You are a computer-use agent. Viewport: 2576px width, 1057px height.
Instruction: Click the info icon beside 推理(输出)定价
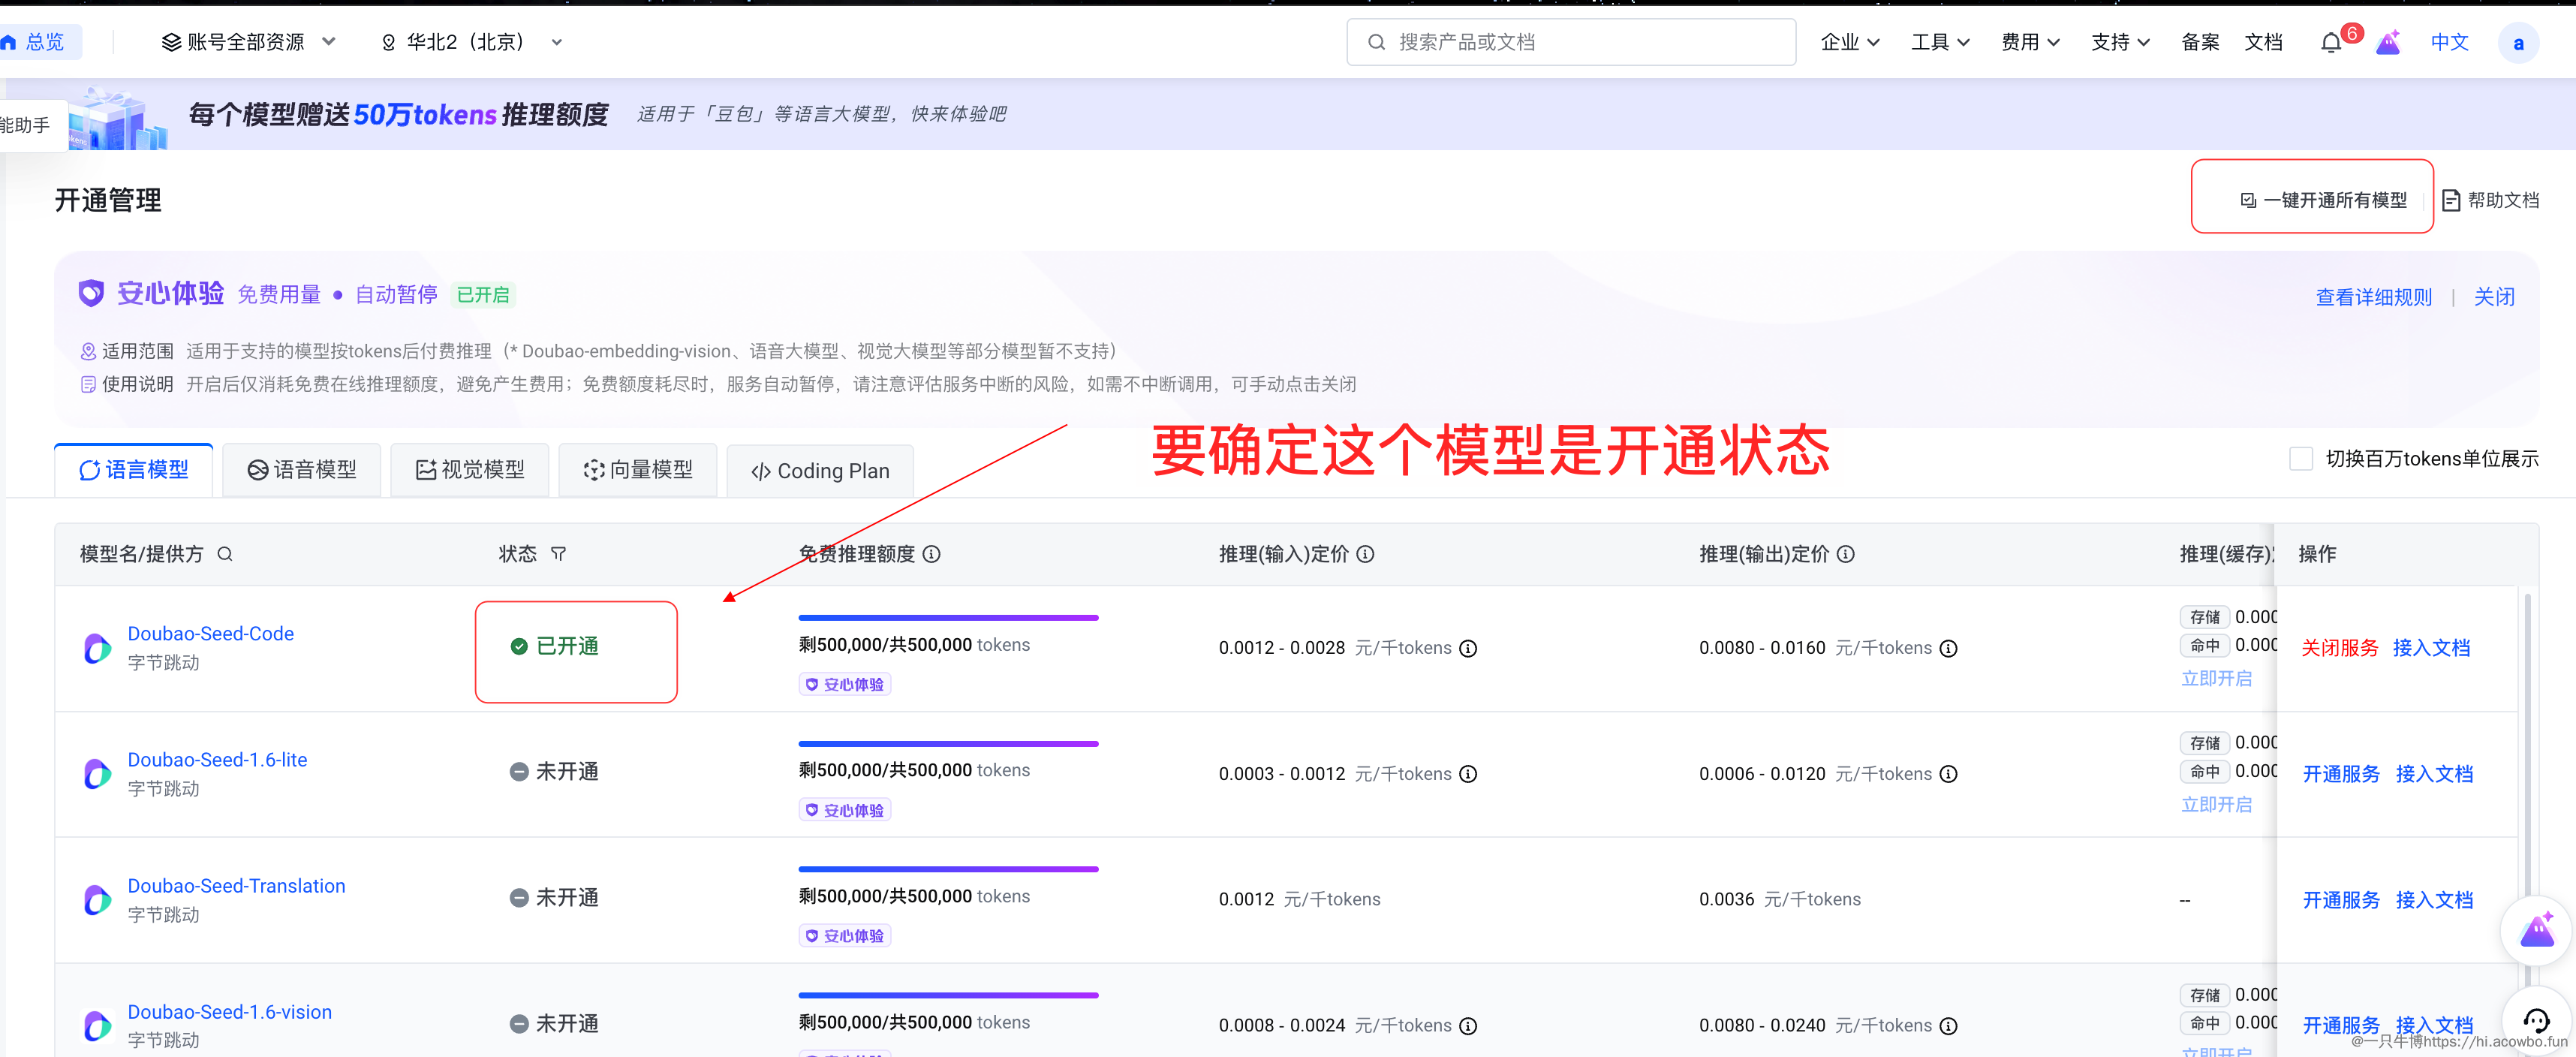pyautogui.click(x=1846, y=554)
